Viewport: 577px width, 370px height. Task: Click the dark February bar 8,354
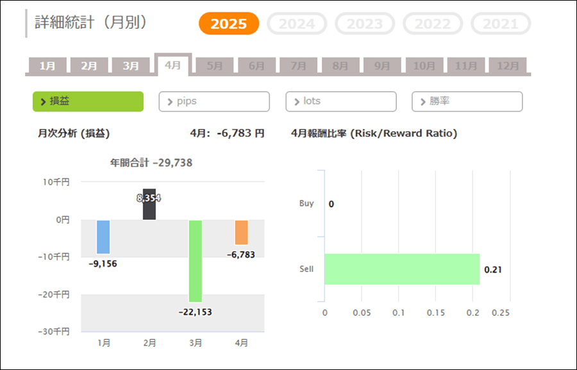click(149, 205)
